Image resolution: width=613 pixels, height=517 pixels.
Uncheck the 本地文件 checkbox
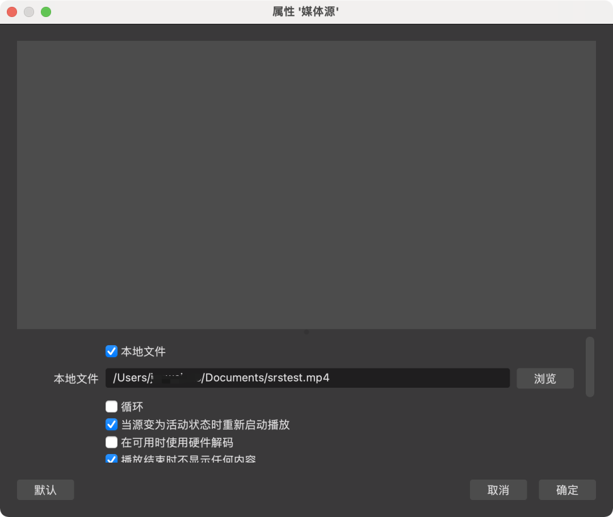[x=111, y=351]
